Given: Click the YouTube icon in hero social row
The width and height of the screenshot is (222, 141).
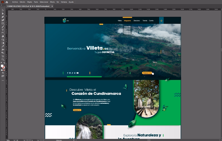Looking at the screenshot, I should tap(77, 73).
